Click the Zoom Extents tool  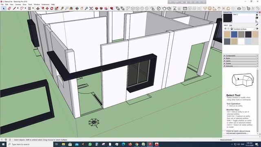(x=91, y=8)
